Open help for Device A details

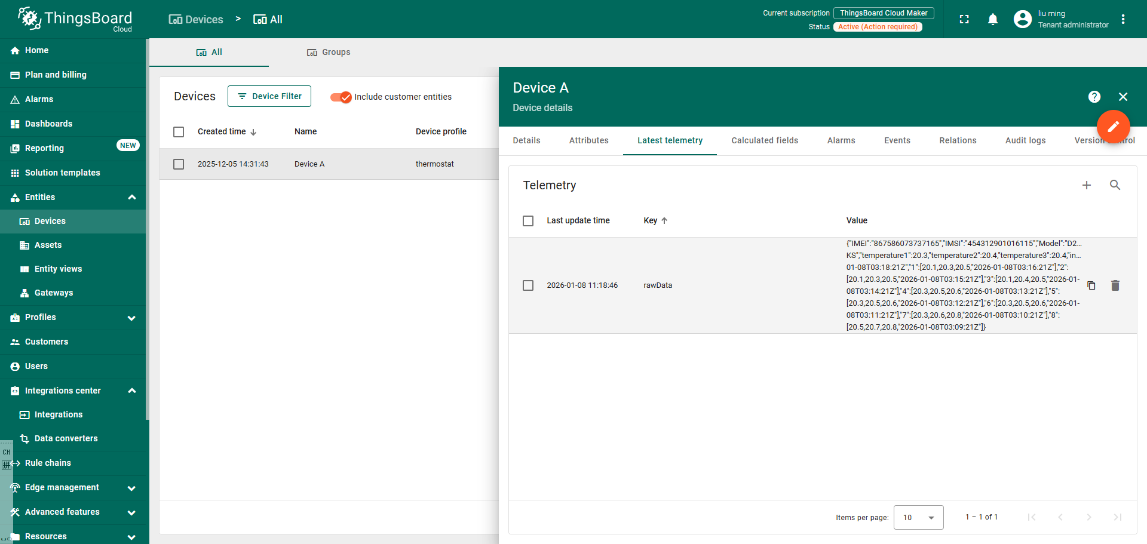pyautogui.click(x=1094, y=97)
